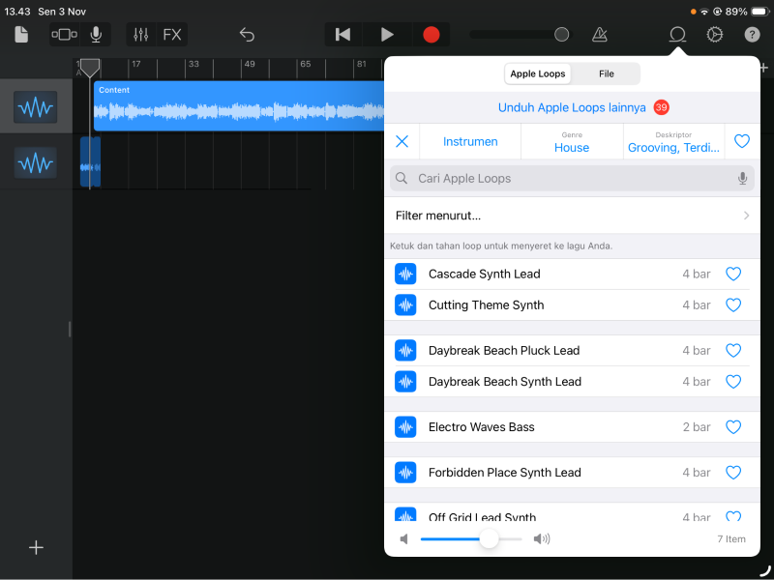The height and width of the screenshot is (580, 774).
Task: Favorite the Cascade Synth Lead loop
Action: pyautogui.click(x=733, y=275)
